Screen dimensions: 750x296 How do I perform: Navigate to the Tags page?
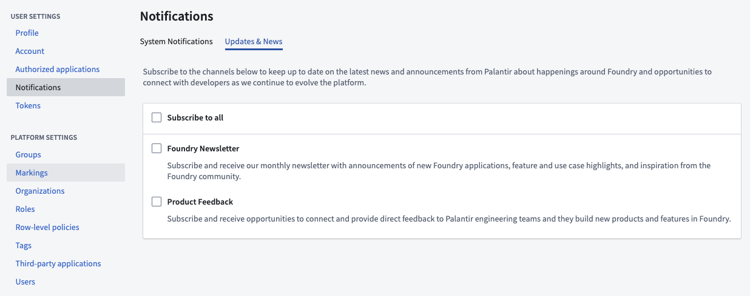[24, 245]
